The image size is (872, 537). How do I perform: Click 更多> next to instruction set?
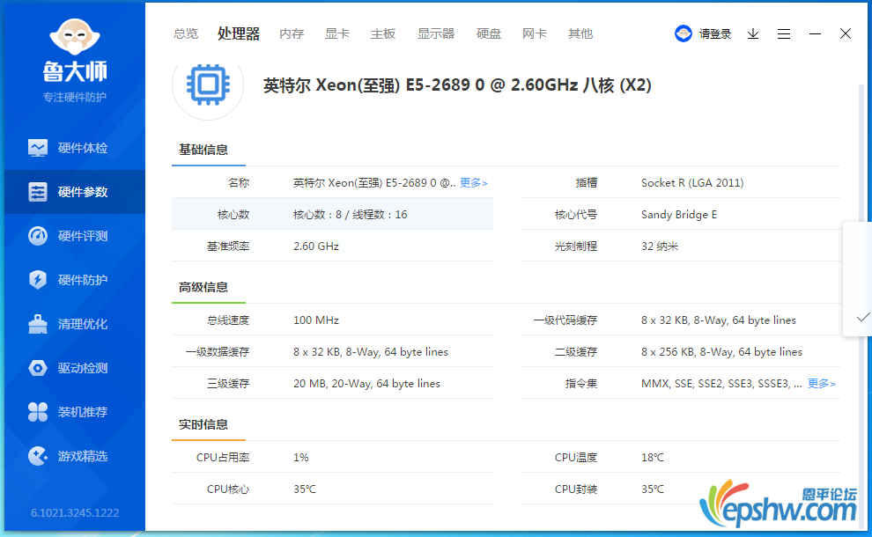click(822, 384)
